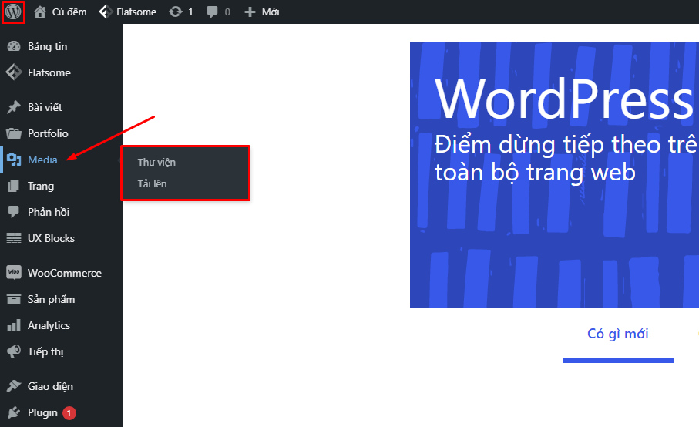The image size is (699, 427).
Task: Click the WordPress banner image
Action: (x=554, y=175)
